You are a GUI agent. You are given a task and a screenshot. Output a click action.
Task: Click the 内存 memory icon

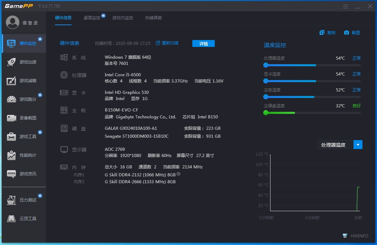tap(64, 167)
